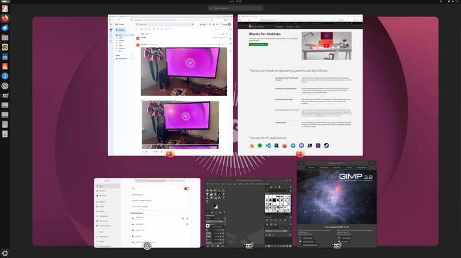Open Rhythmbox from the dock
Screen dimensions: 461x258
tap(5, 47)
